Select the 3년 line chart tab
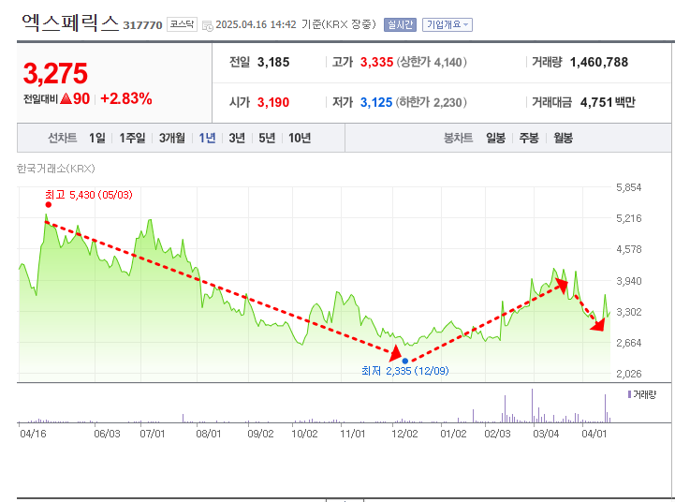This screenshot has width=675, height=502. (x=237, y=138)
